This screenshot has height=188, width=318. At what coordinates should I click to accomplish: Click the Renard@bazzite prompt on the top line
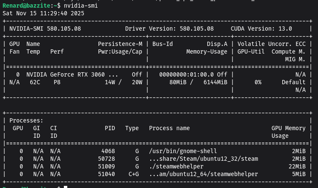click(x=26, y=6)
